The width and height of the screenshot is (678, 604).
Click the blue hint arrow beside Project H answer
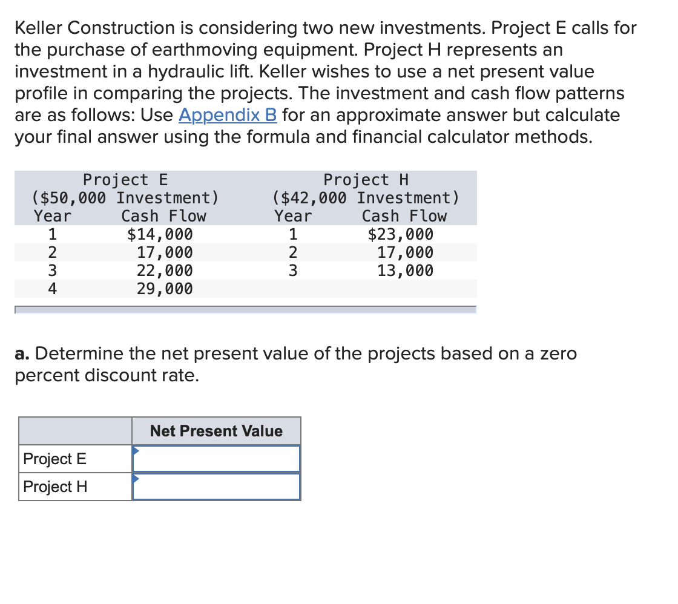coord(136,478)
